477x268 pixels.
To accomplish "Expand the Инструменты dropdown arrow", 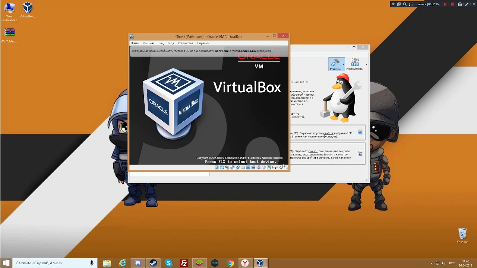I will (x=366, y=64).
